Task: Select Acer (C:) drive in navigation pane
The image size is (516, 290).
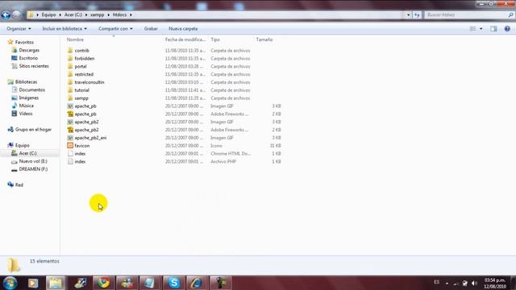Action: tap(27, 153)
